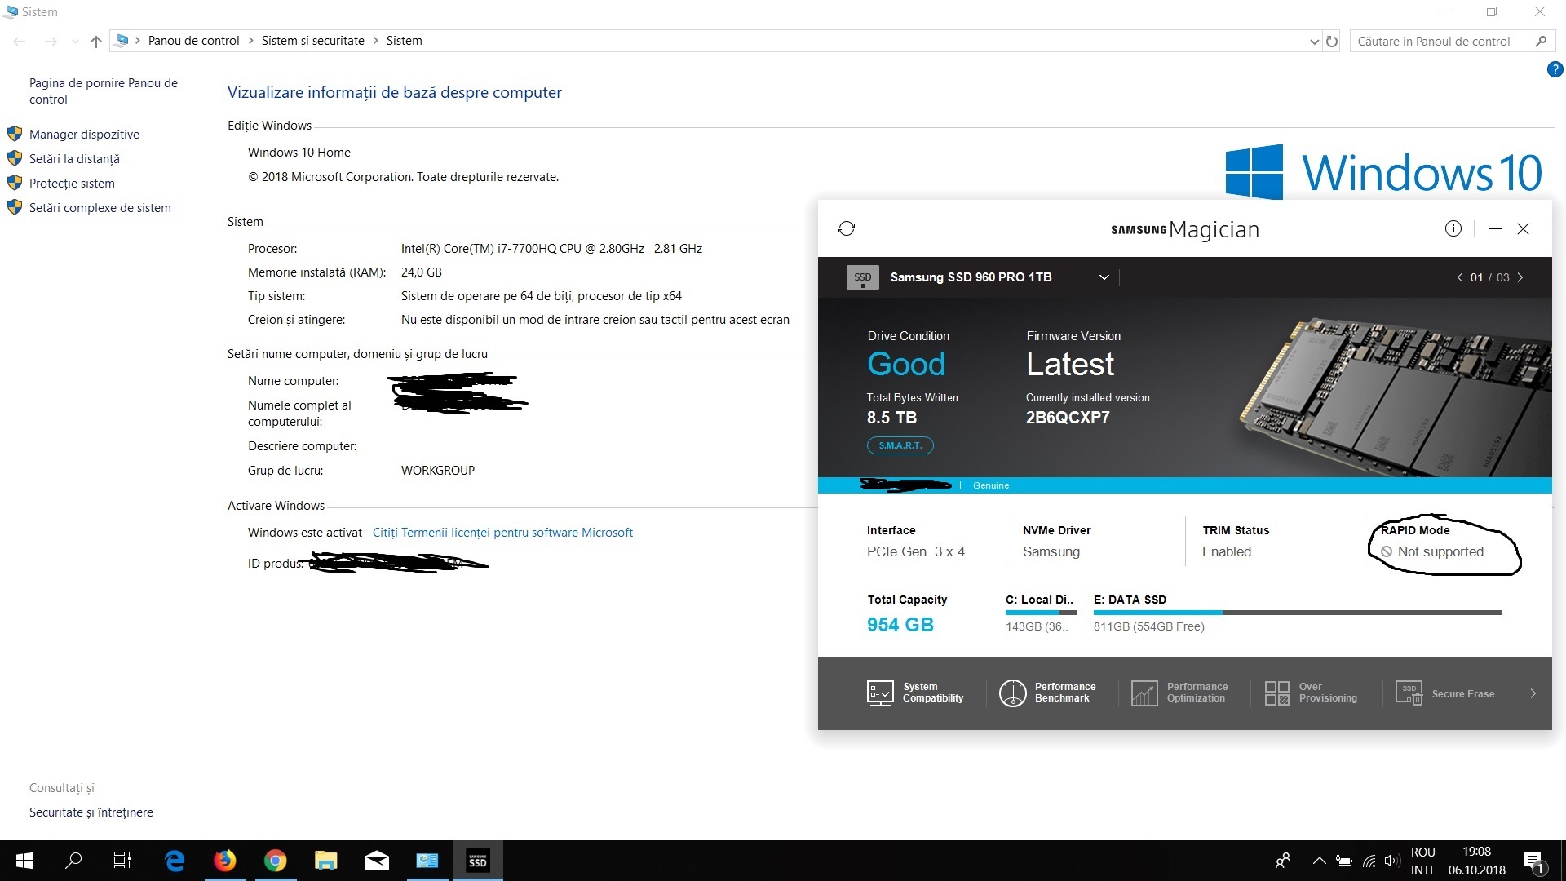The height and width of the screenshot is (881, 1566).
Task: Show more Magician tools with right chevron
Action: point(1533,693)
